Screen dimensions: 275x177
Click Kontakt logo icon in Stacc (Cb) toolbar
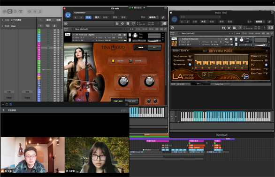[x=172, y=28]
